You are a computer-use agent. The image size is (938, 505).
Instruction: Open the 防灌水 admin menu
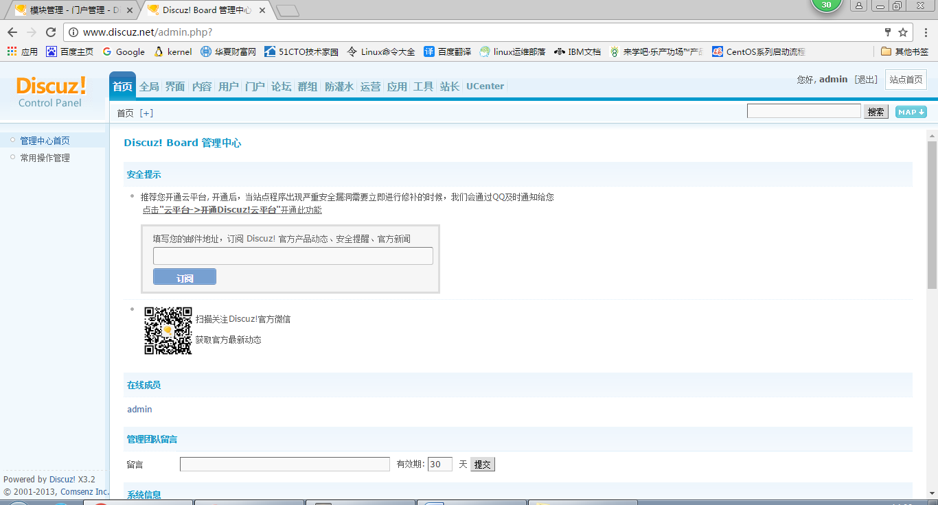click(x=339, y=86)
